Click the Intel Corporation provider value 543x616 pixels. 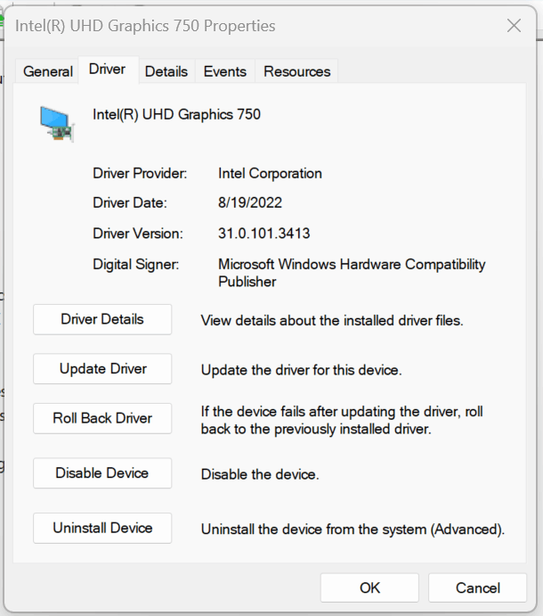[x=270, y=173]
